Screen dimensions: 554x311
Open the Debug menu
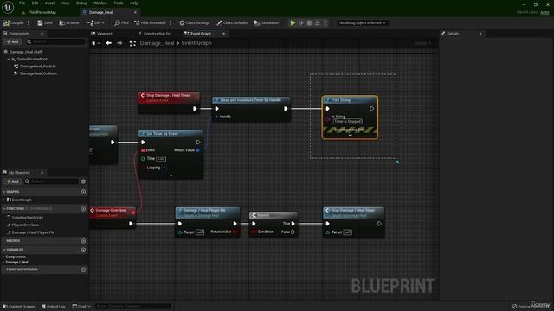tap(81, 3)
